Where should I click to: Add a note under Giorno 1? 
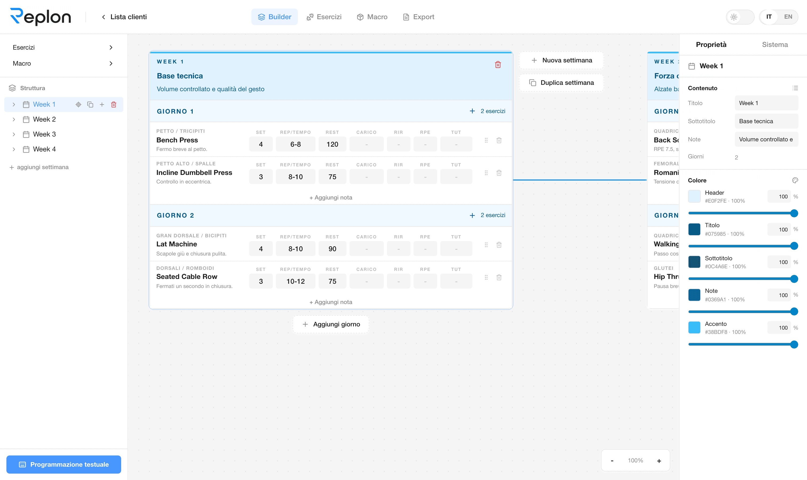[x=330, y=197]
